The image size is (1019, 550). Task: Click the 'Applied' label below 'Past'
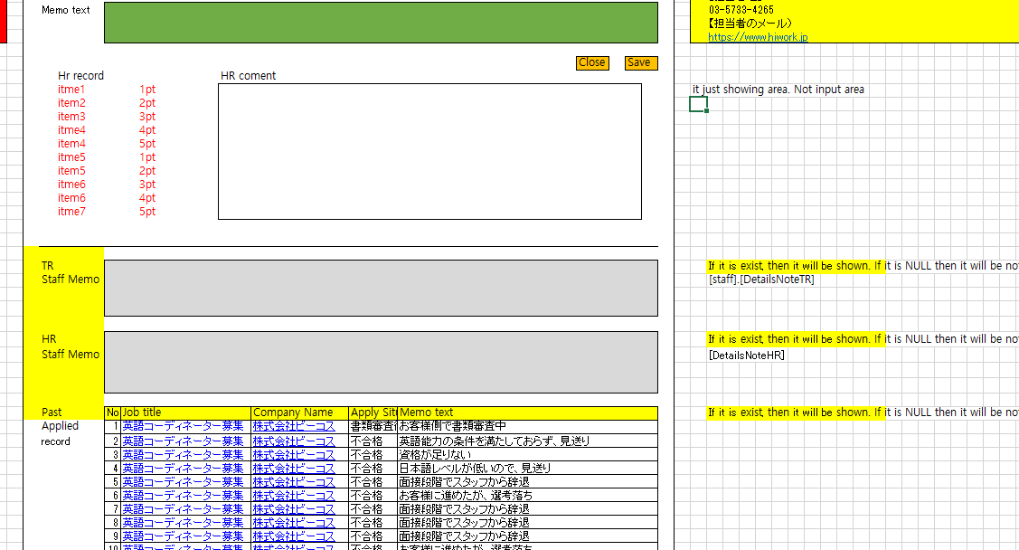(x=60, y=426)
